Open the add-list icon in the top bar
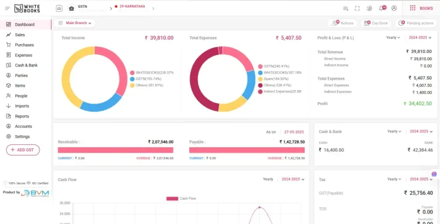 coord(345,8)
